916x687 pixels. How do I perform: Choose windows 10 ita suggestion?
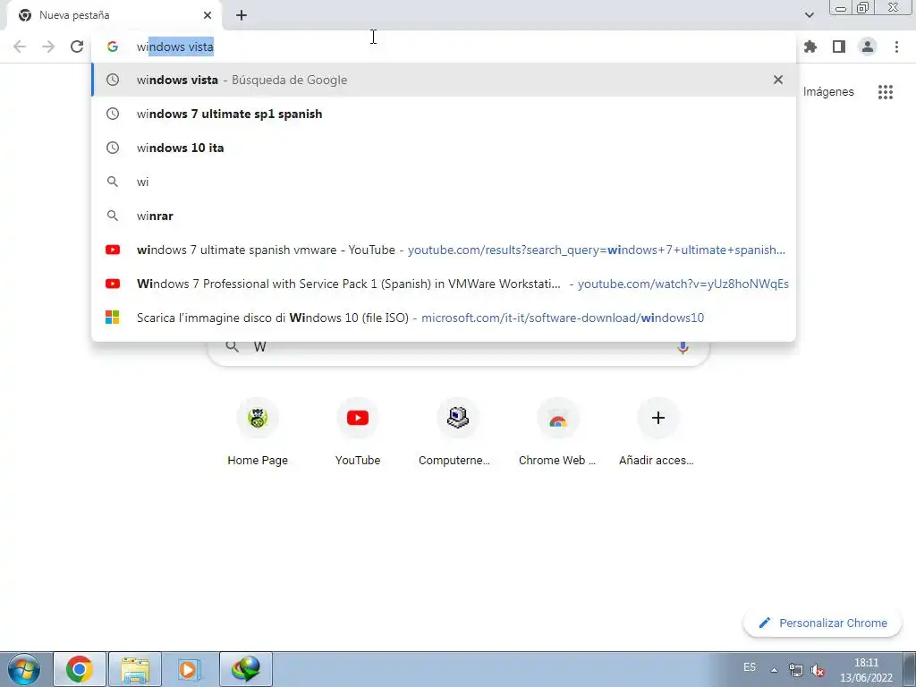coord(444,148)
